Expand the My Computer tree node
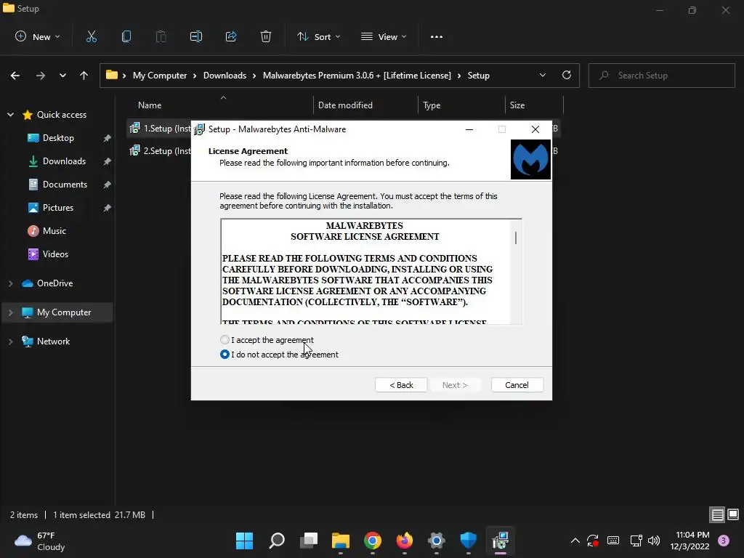This screenshot has width=744, height=558. [x=10, y=312]
